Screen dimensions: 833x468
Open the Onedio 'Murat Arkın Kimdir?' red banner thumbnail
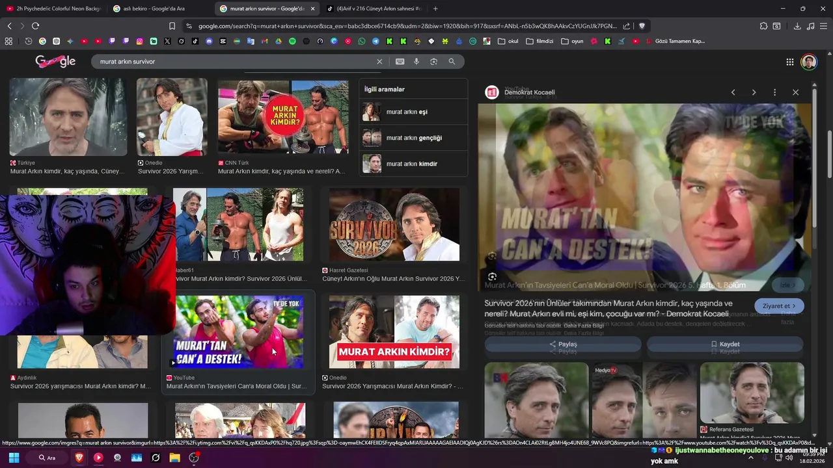pos(394,332)
